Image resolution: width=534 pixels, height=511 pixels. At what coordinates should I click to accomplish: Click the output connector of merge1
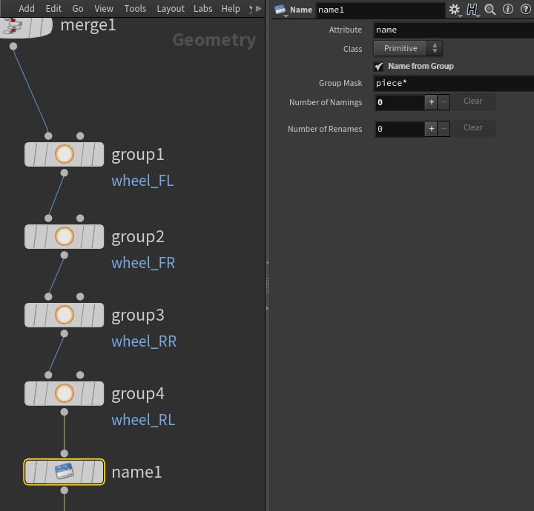click(x=13, y=46)
